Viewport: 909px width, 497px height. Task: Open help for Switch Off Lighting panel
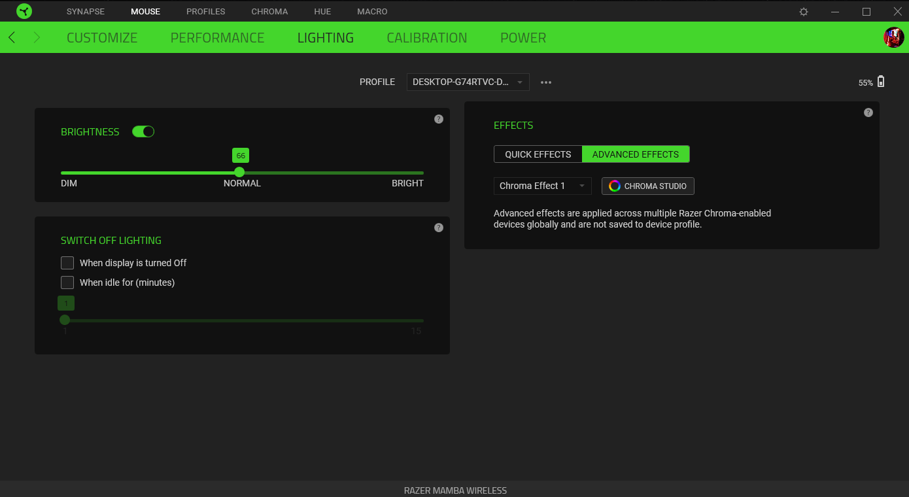[x=439, y=228]
